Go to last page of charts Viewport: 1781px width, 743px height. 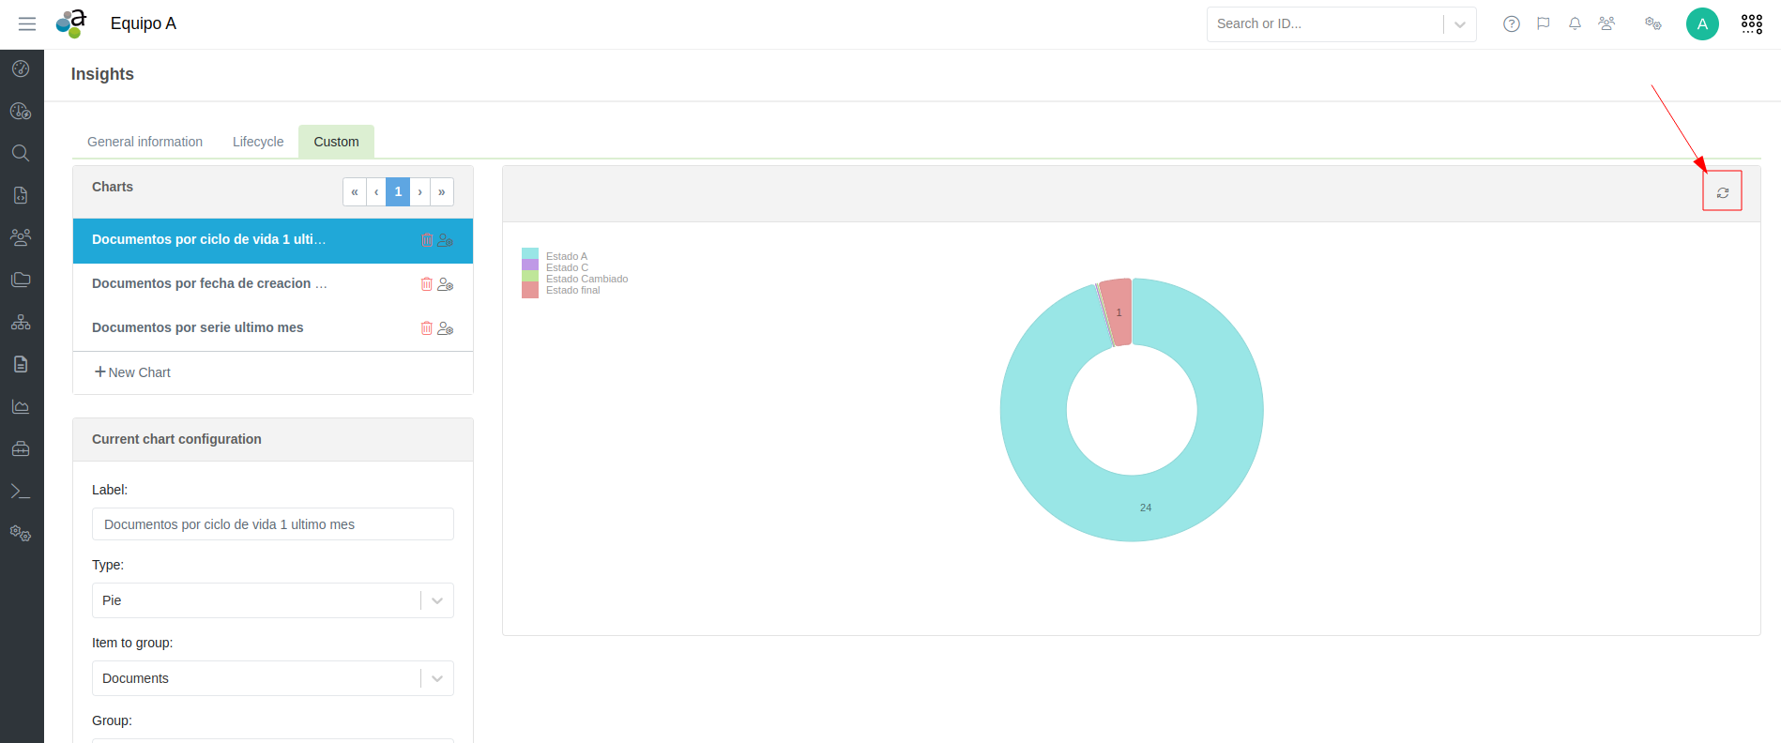click(x=442, y=192)
